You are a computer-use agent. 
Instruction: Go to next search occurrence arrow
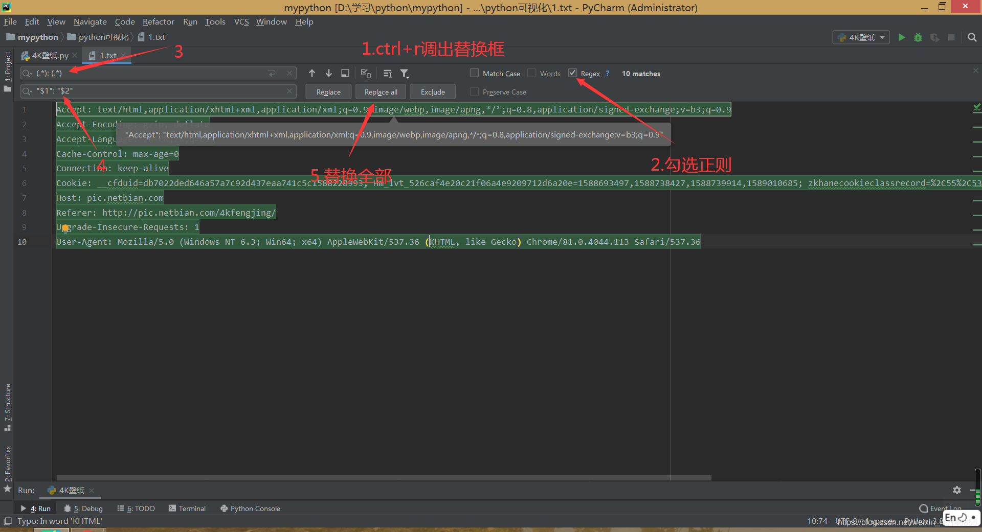pyautogui.click(x=329, y=74)
